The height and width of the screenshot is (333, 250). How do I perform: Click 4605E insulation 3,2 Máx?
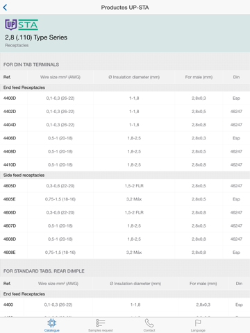pyautogui.click(x=134, y=199)
